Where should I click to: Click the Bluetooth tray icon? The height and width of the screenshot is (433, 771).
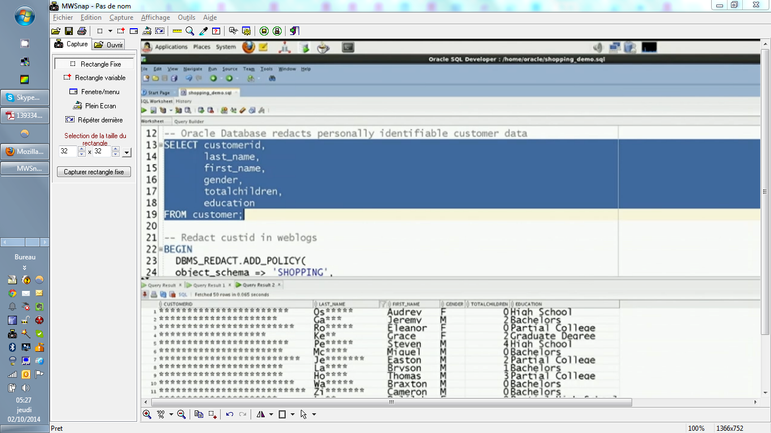click(x=12, y=347)
